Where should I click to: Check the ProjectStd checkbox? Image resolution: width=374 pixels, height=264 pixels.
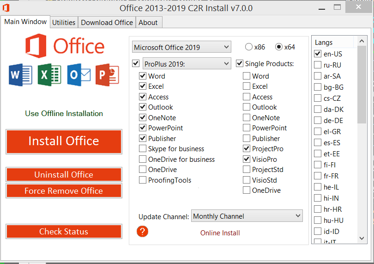[247, 169]
